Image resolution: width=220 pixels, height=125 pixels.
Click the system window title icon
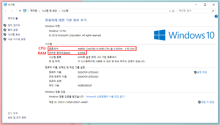click(5, 5)
